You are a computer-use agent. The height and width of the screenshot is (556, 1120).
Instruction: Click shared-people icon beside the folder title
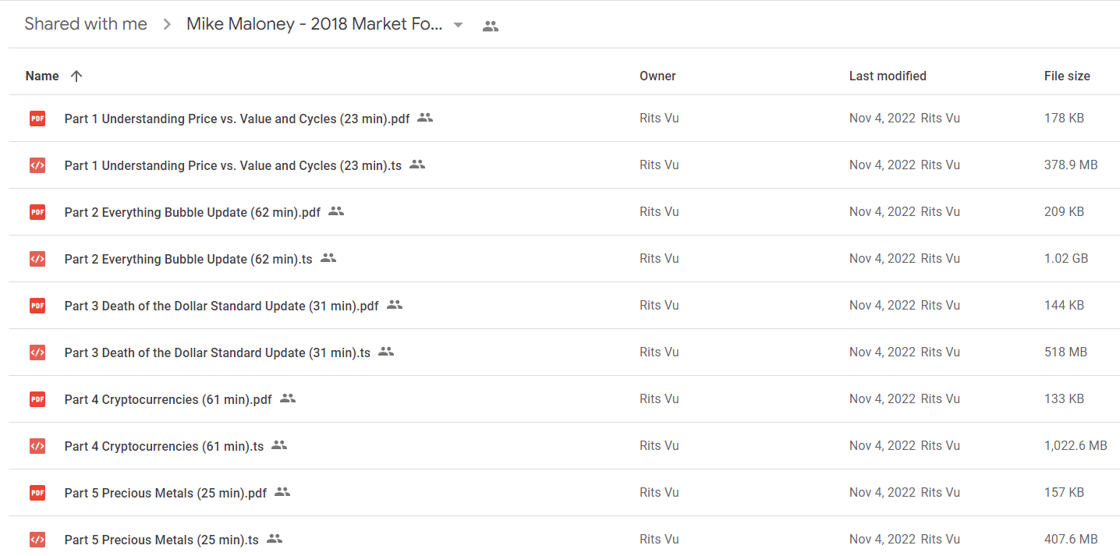point(491,26)
